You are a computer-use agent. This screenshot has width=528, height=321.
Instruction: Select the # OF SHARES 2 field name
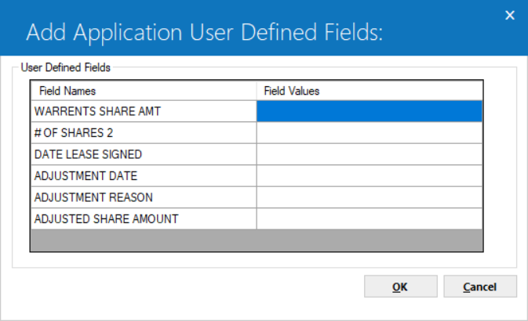coord(144,133)
